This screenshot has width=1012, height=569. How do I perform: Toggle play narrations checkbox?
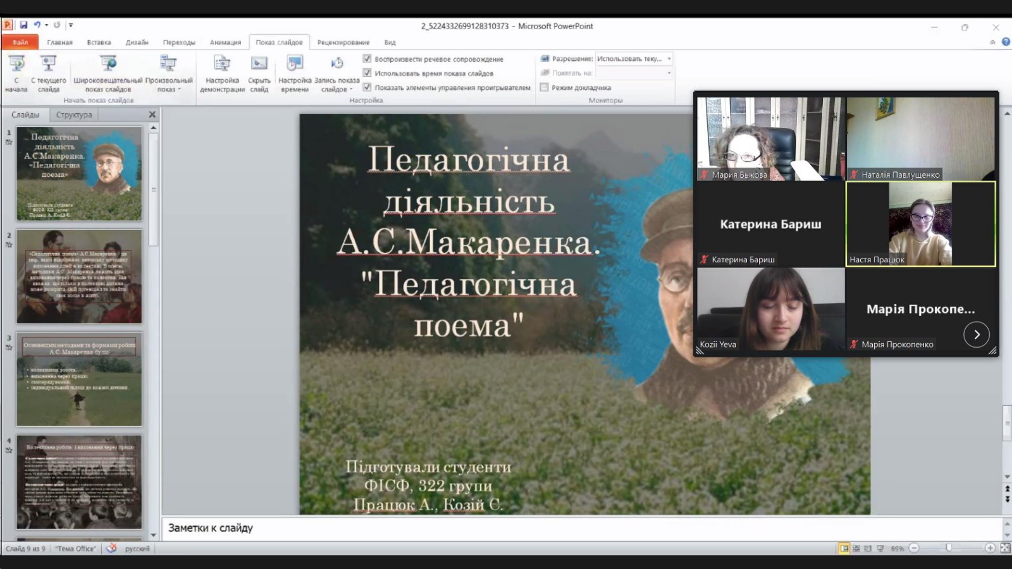click(367, 59)
